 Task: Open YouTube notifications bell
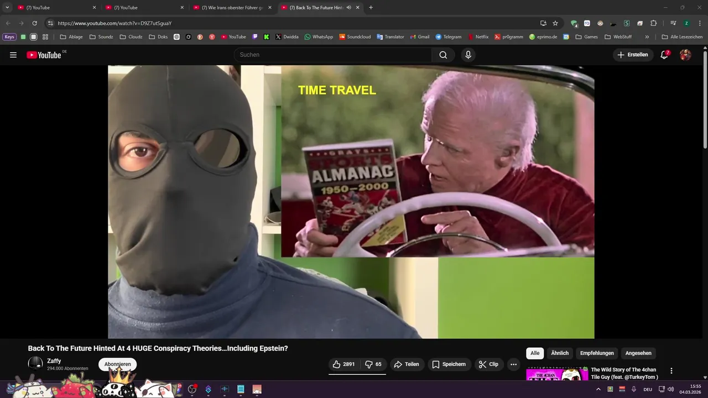pos(664,55)
